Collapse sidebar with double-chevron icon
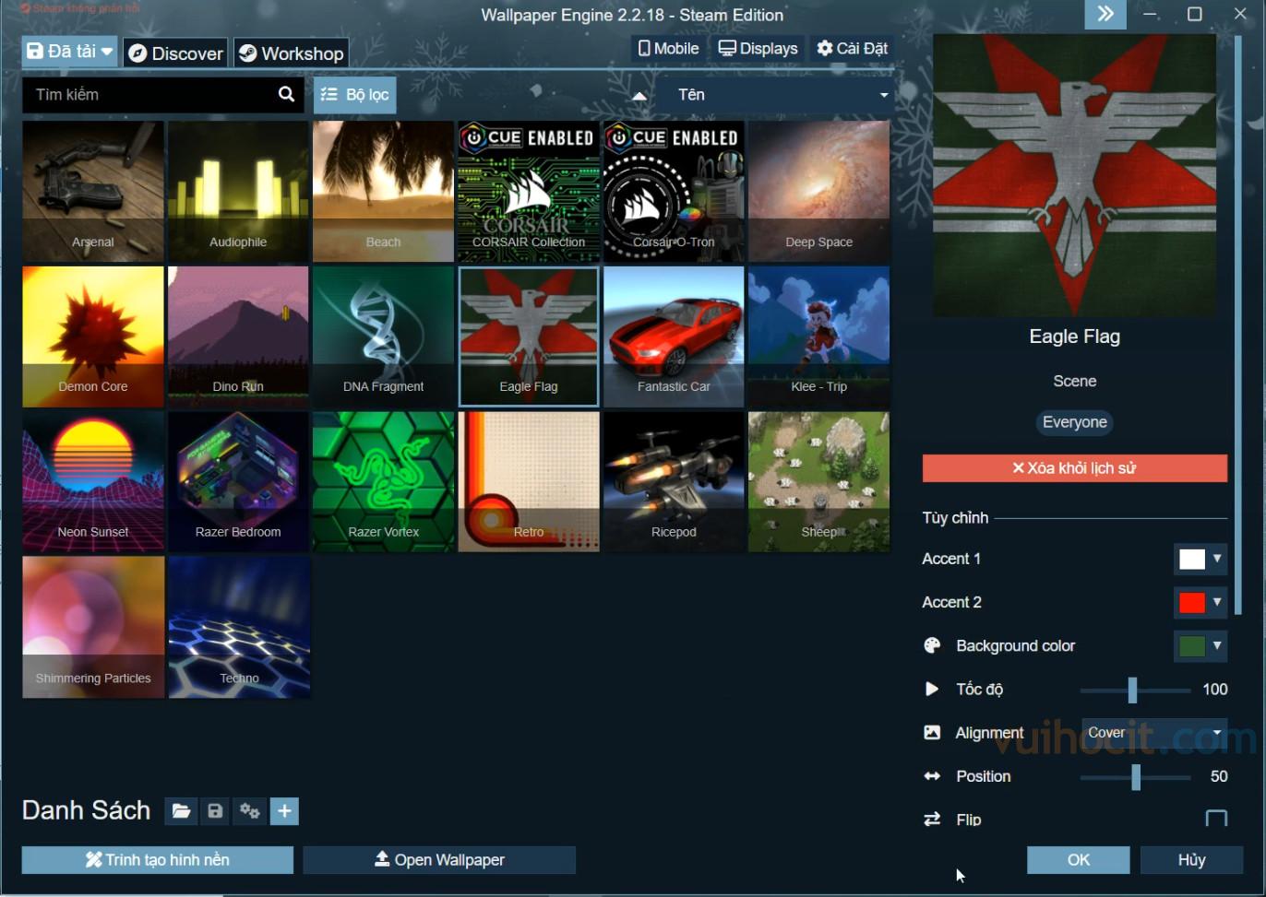The height and width of the screenshot is (897, 1266). pyautogui.click(x=1105, y=14)
